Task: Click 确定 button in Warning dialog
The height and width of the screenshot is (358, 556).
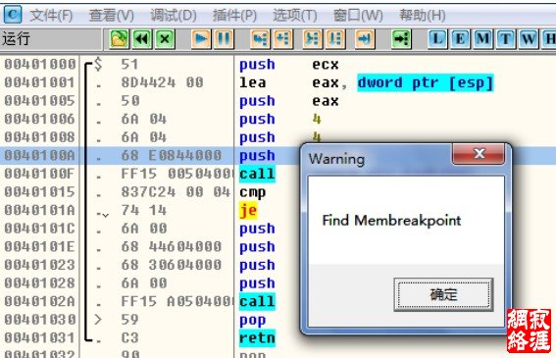Action: 443,294
